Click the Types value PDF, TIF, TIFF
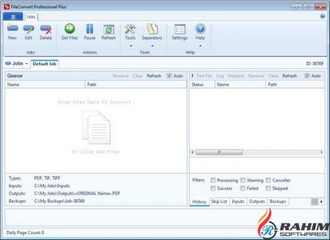The image size is (330, 240). [x=47, y=178]
